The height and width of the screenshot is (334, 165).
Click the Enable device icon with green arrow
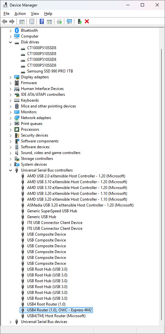[80, 21]
